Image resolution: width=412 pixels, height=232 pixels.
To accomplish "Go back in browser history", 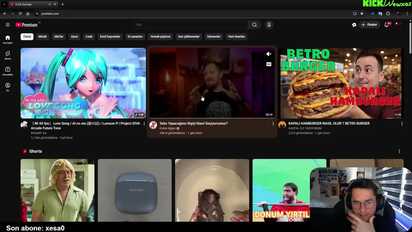I will tap(5, 14).
